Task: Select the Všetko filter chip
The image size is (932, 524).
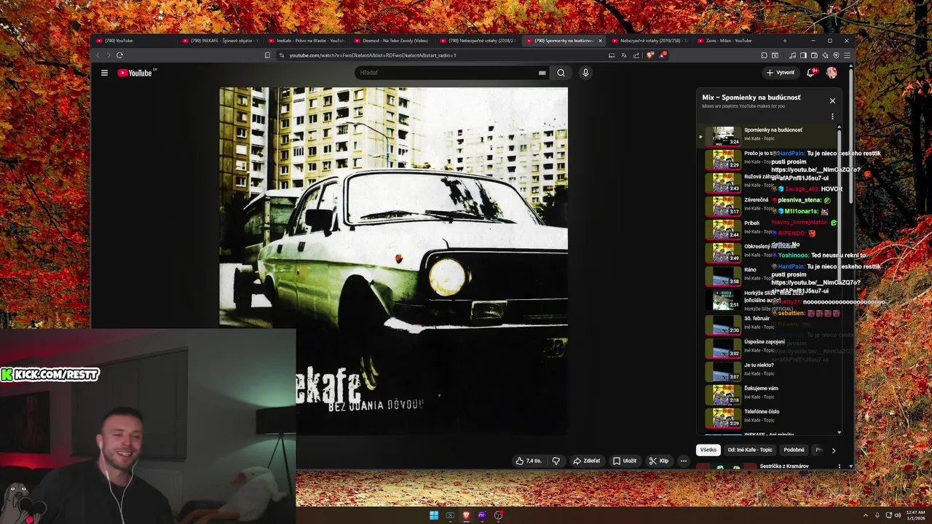Action: (x=708, y=450)
